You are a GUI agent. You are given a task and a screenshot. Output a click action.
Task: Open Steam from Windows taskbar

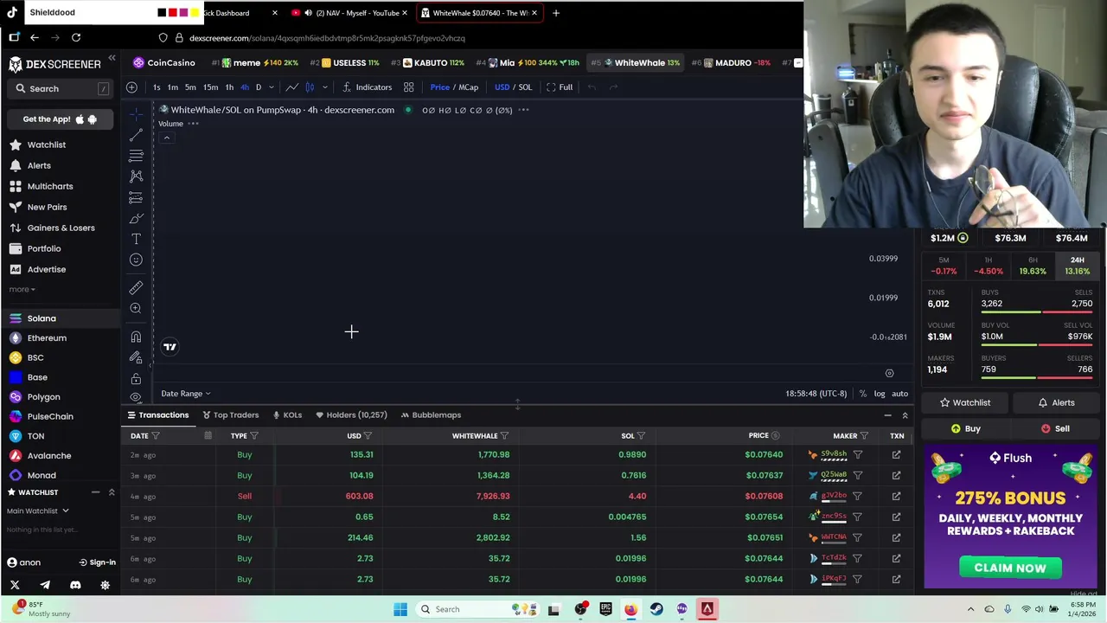(x=656, y=609)
